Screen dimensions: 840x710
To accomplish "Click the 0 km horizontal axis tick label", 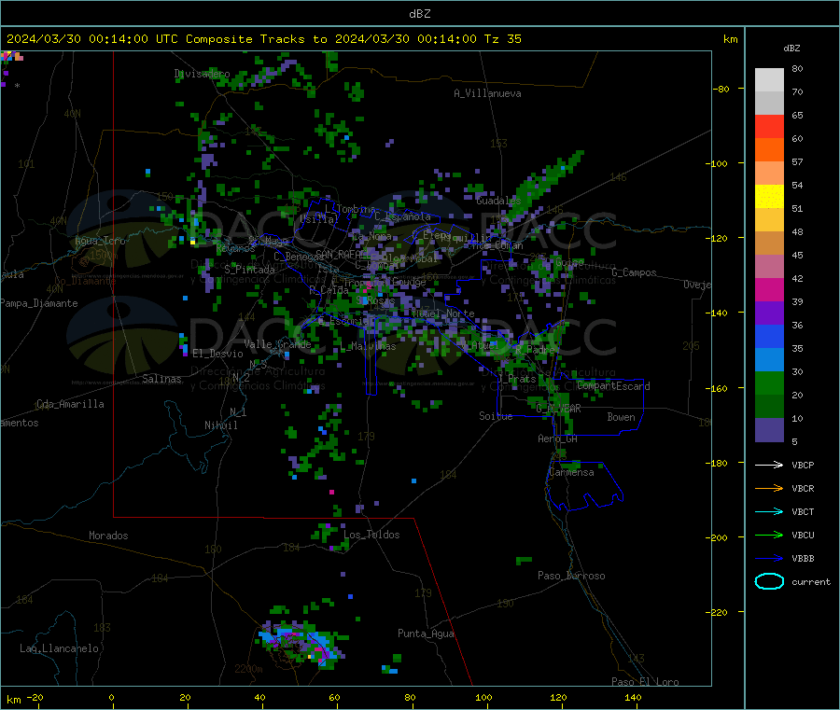I will point(111,697).
